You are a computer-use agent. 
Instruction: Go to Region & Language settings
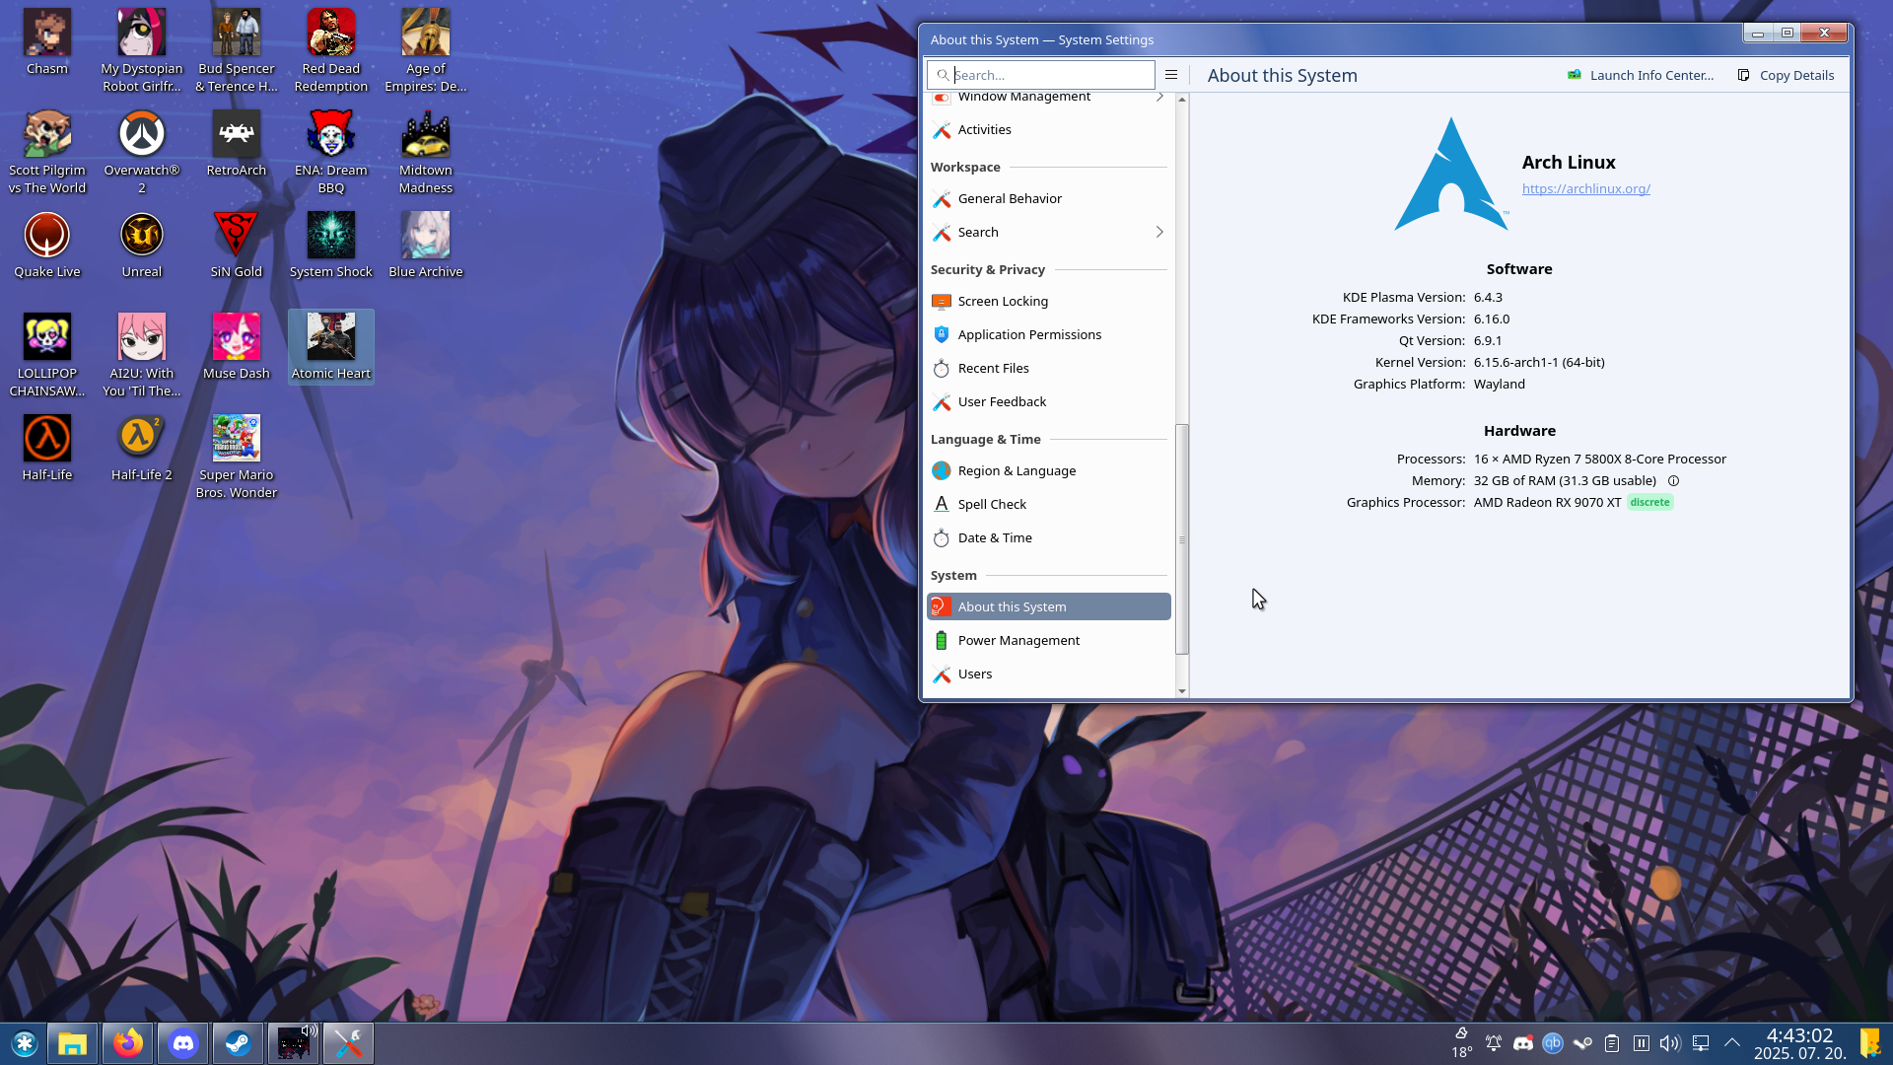[1049, 470]
